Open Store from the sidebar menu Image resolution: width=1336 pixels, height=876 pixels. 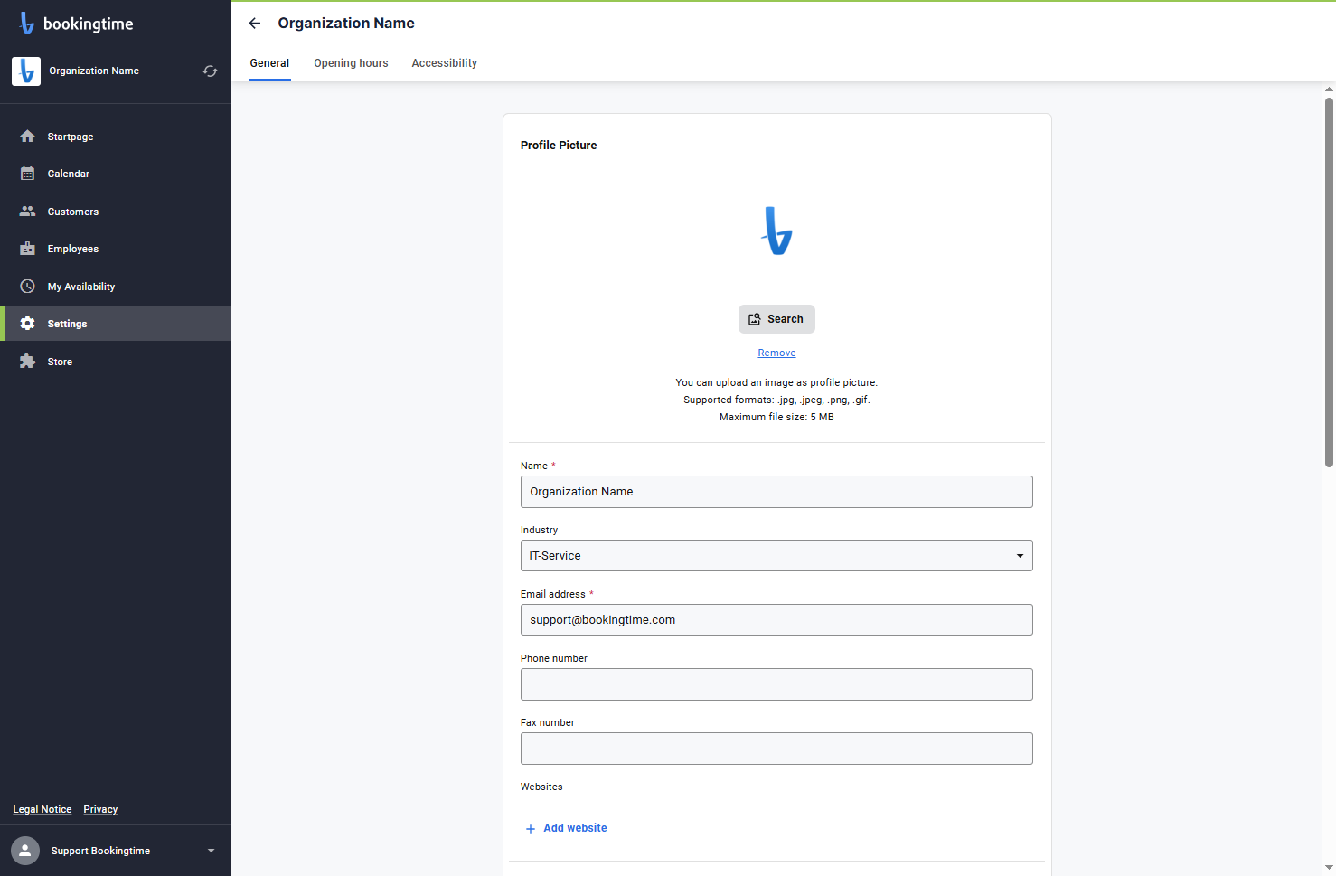coord(116,362)
